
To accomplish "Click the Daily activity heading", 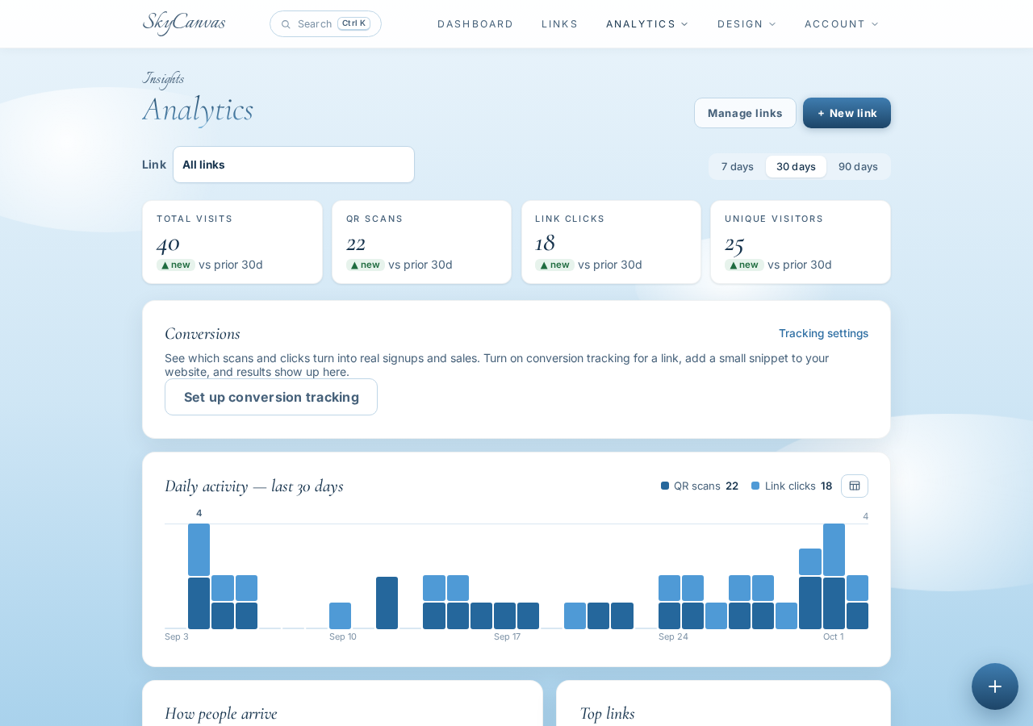I will [x=254, y=486].
